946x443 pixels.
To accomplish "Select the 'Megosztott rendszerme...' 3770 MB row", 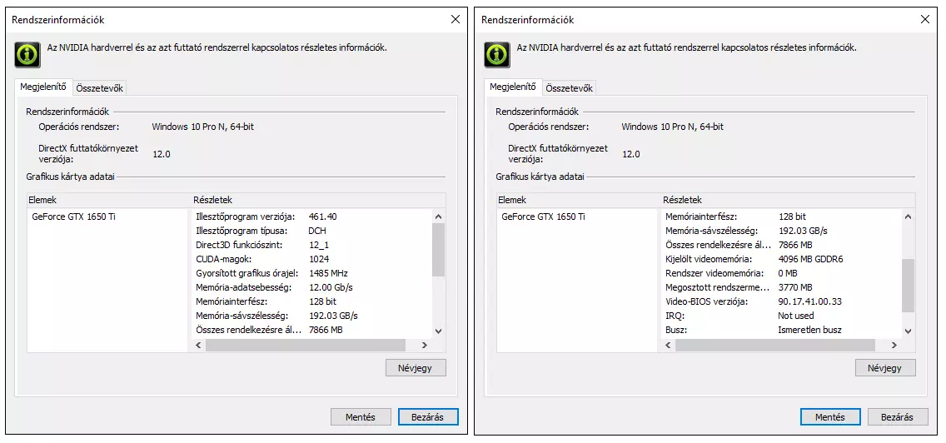I will coord(781,287).
